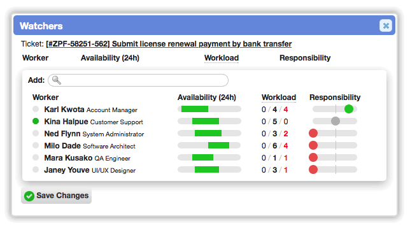The height and width of the screenshot is (237, 410).
Task: Click Milo Dade's availability bar
Action: 209,145
